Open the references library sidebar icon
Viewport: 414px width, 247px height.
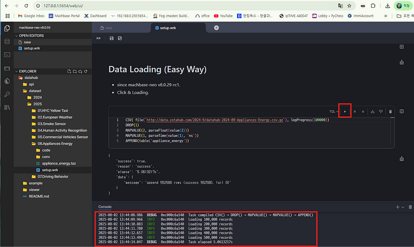(x=7, y=107)
